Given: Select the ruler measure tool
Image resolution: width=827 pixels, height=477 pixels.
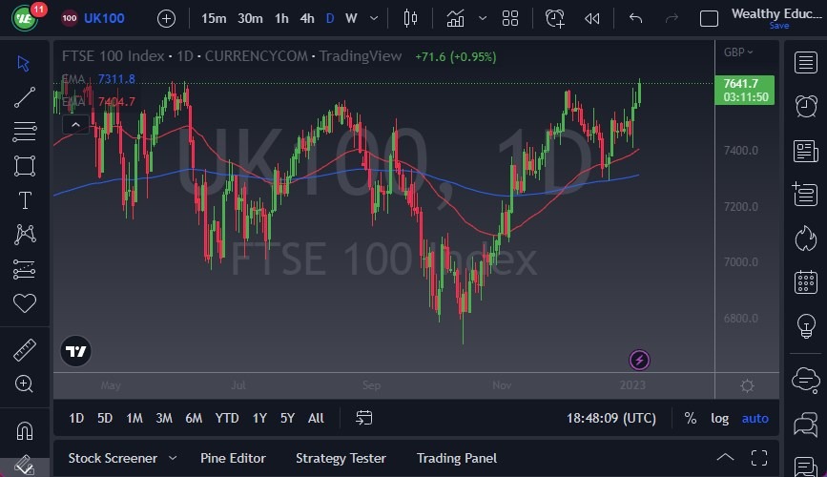Looking at the screenshot, I should coord(25,349).
